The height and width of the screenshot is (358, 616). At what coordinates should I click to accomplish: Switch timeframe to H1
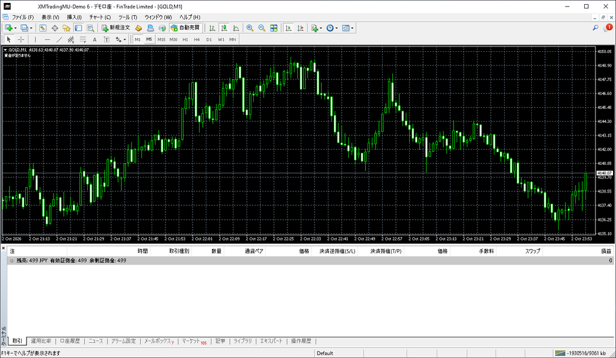coord(185,39)
